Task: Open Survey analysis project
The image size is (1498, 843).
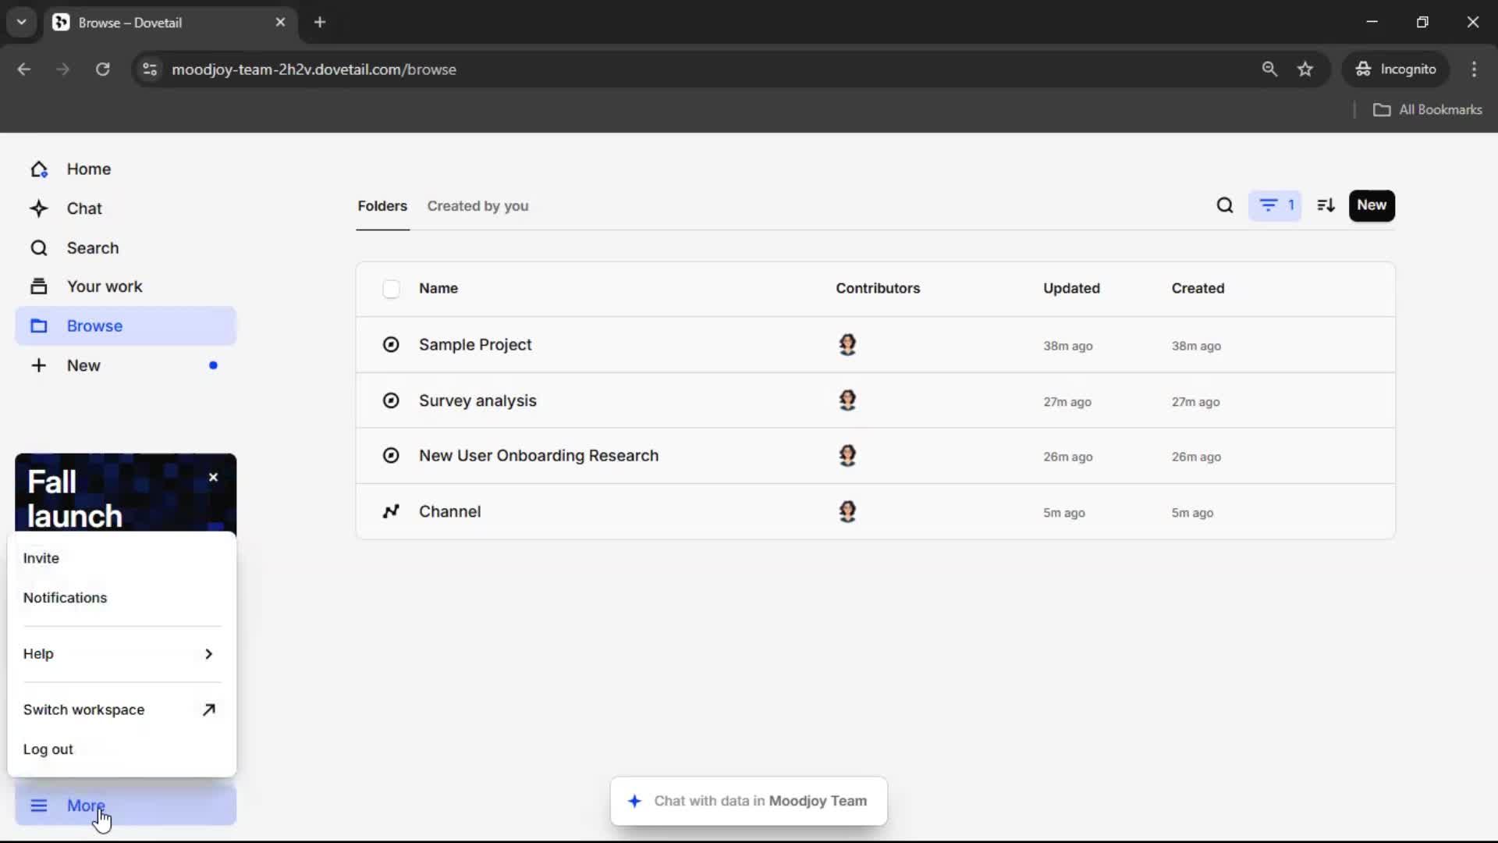Action: coord(477,400)
